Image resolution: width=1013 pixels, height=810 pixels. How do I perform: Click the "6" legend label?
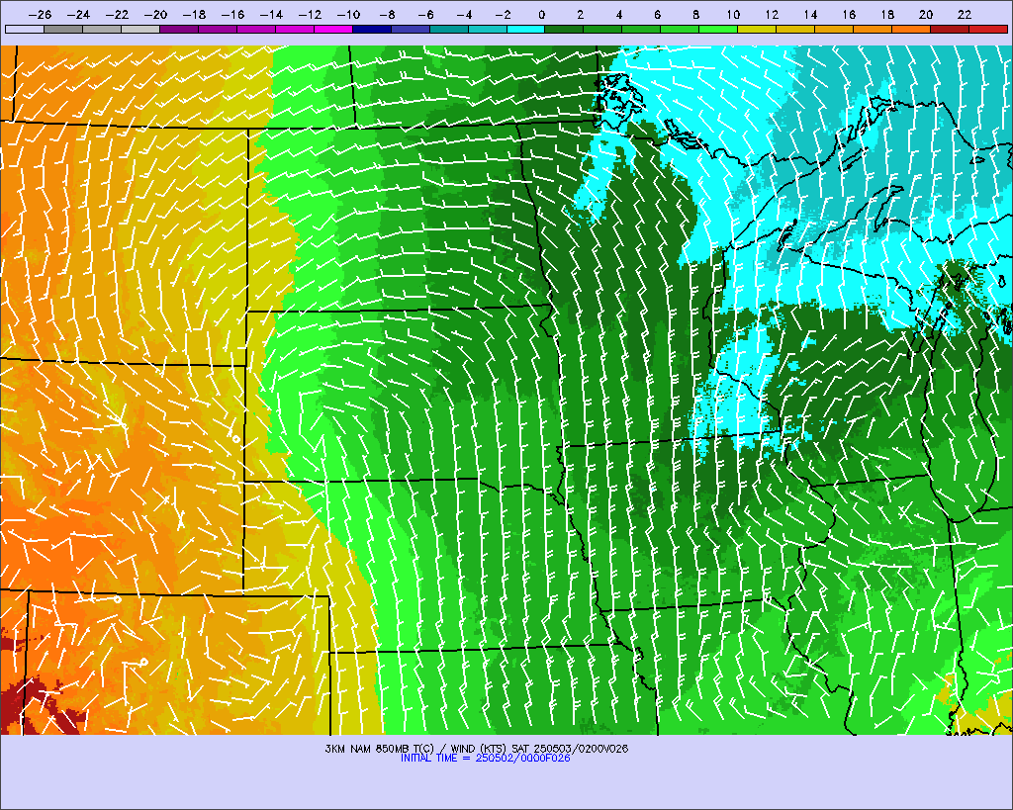(657, 14)
